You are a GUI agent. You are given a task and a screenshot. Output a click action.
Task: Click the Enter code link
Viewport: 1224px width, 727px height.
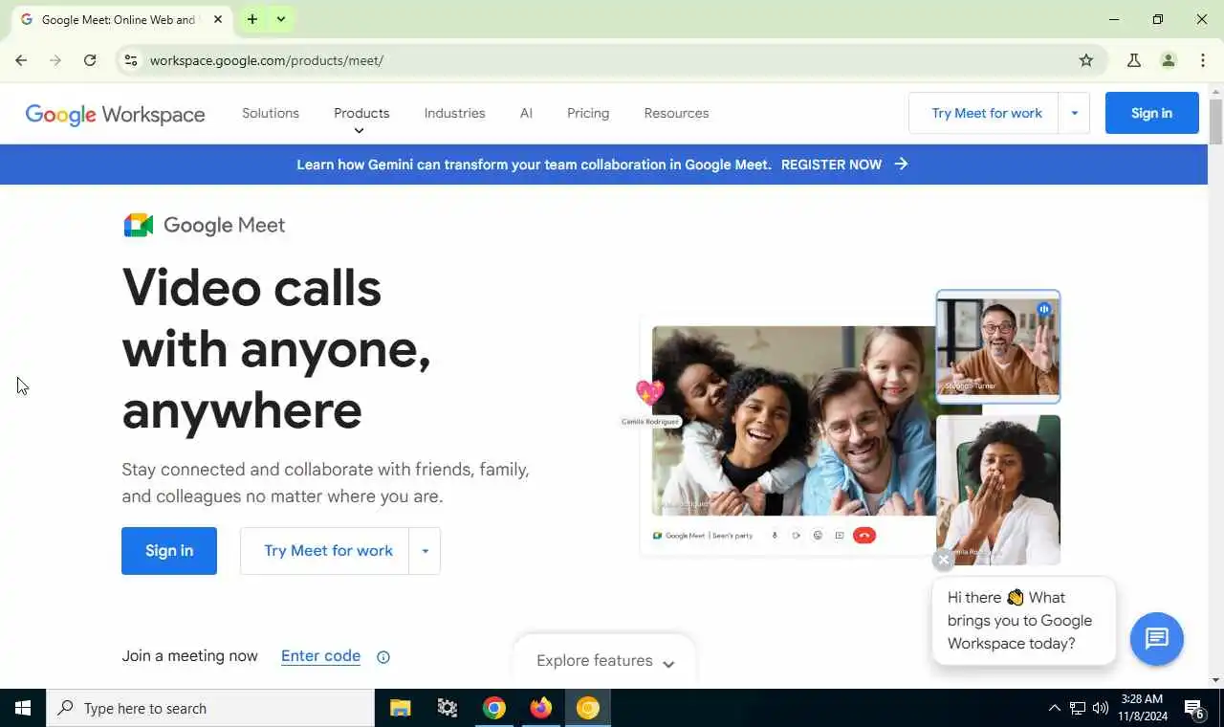(x=320, y=656)
